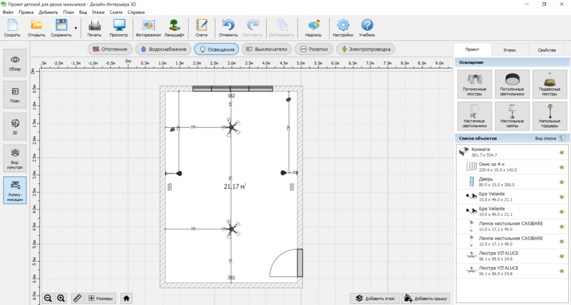Image resolution: width=571 pixels, height=305 pixels.
Task: Change the Вид списка list view mode
Action: [x=562, y=139]
